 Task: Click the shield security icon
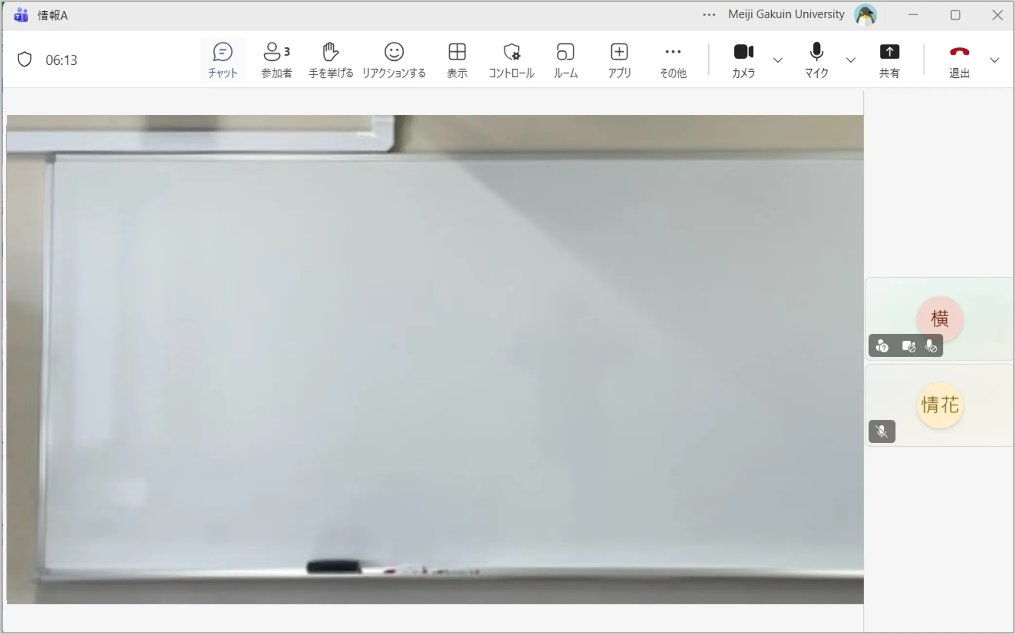[x=25, y=59]
